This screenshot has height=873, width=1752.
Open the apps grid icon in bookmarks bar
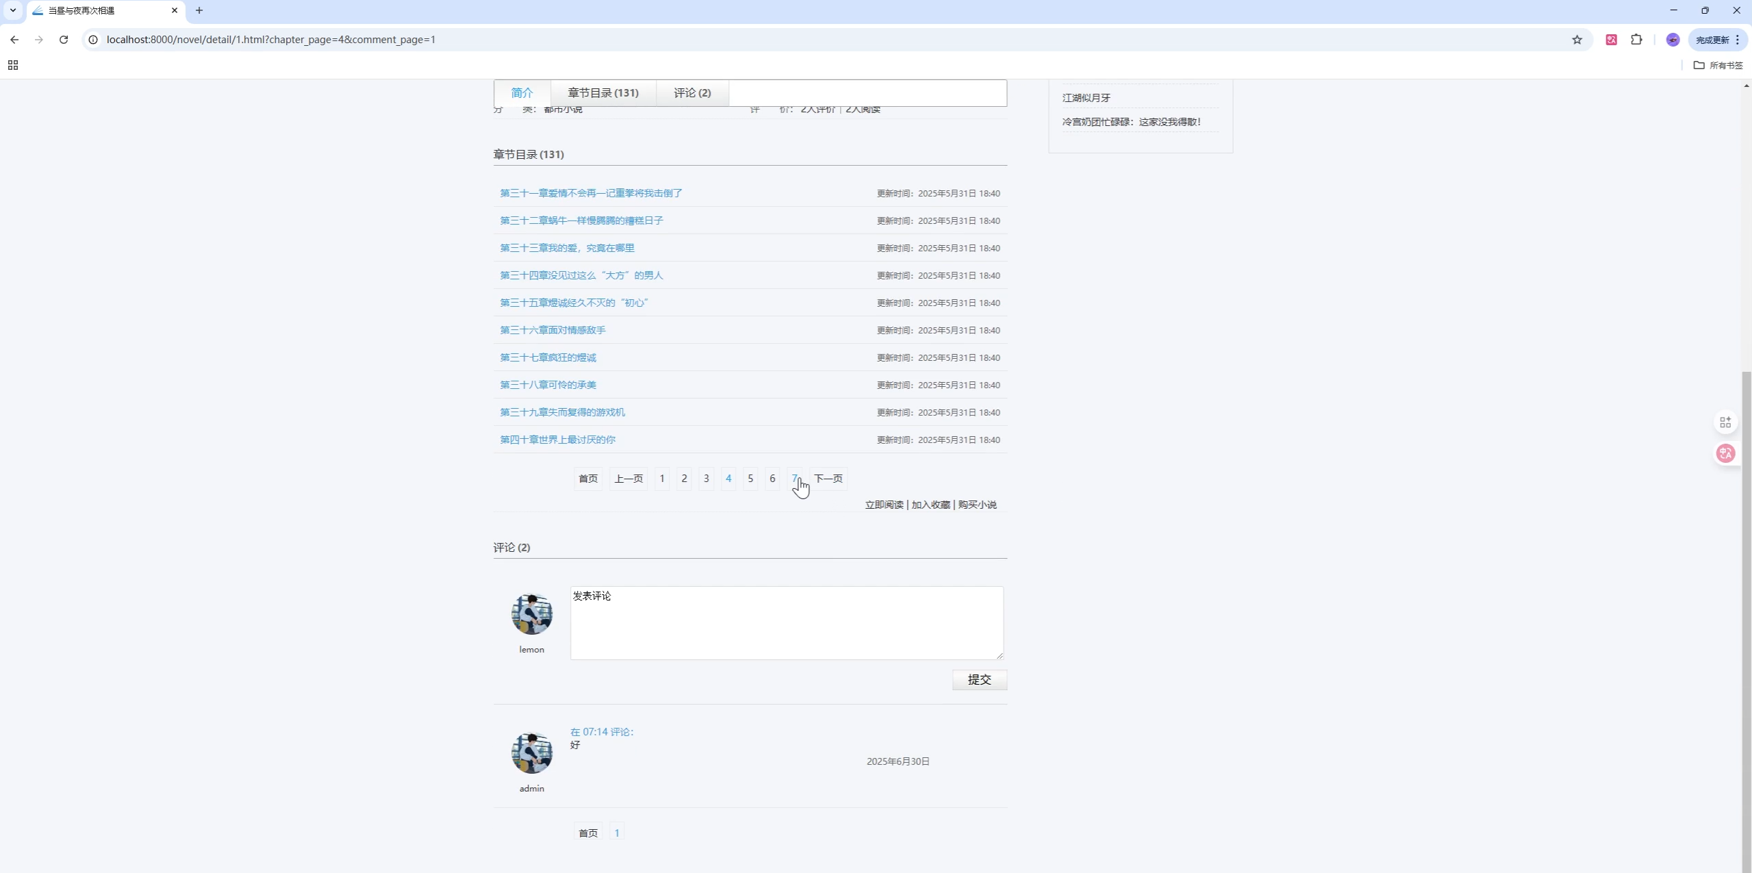pyautogui.click(x=13, y=65)
